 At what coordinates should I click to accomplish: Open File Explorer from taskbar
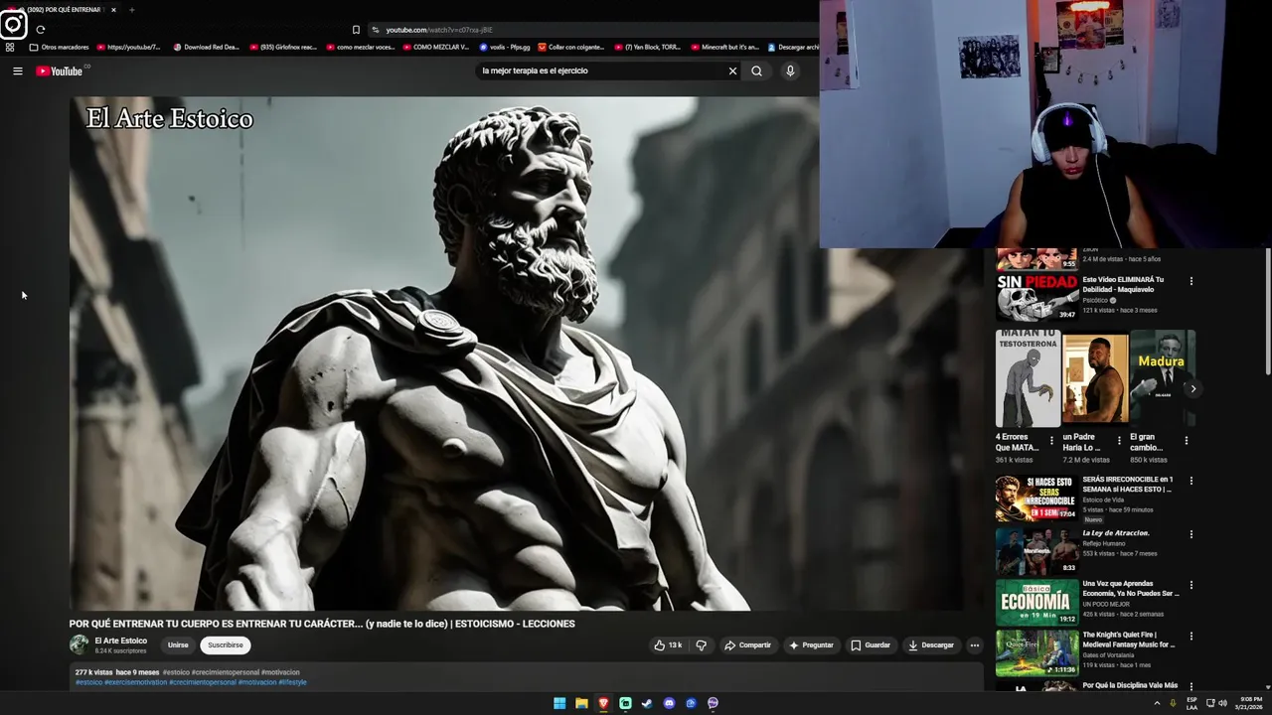(x=581, y=703)
